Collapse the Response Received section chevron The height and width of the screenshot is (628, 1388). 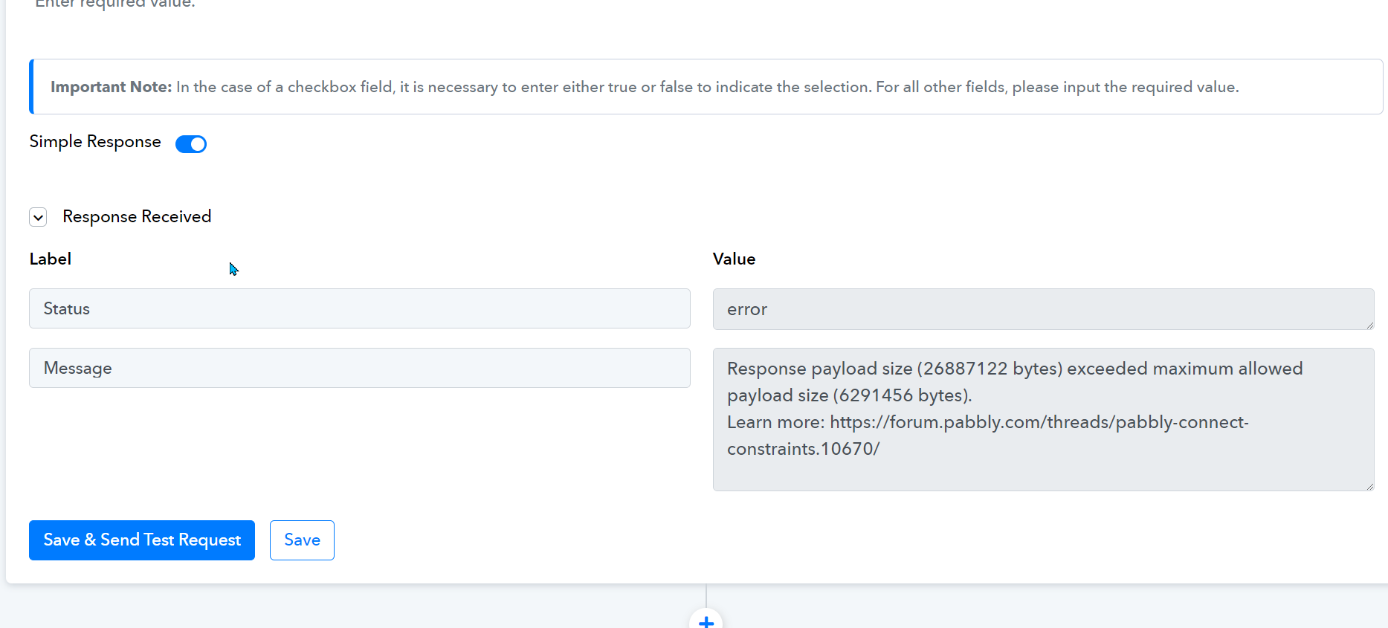click(38, 217)
